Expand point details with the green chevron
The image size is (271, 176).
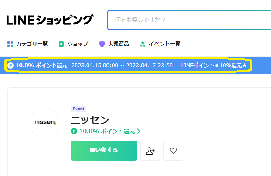139,131
